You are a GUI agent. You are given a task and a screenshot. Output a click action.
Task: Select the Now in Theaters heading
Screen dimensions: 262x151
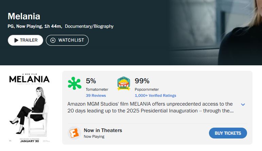103,130
